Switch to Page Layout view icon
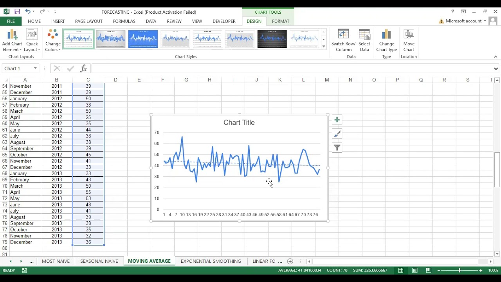501x282 pixels. [x=415, y=270]
